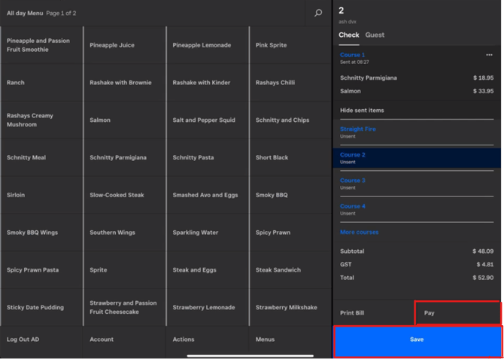Go to Account in bottom bar

point(102,339)
